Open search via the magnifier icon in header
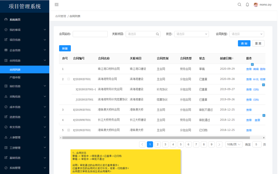 pos(239,5)
